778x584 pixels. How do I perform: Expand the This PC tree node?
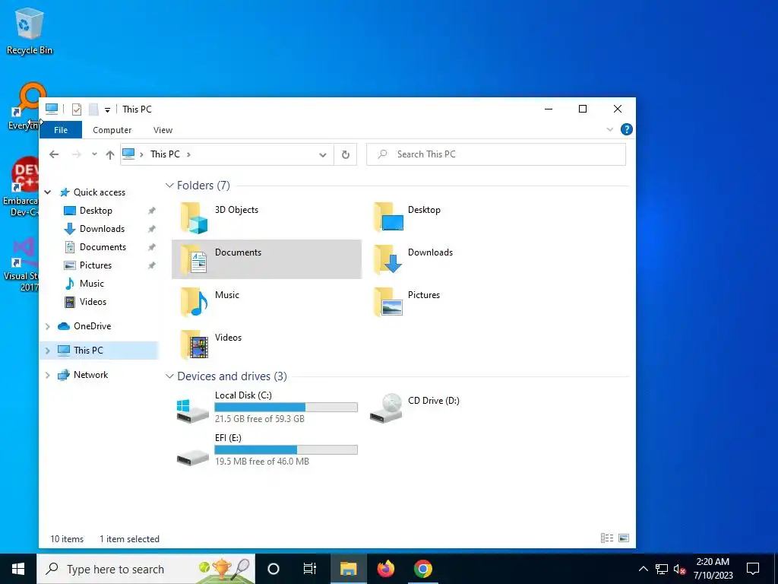48,351
